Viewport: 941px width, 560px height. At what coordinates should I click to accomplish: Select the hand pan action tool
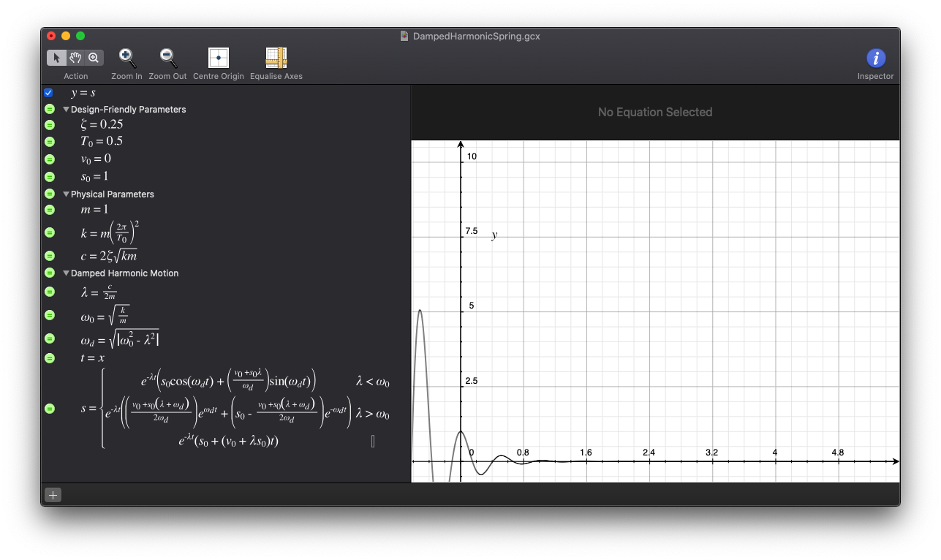pos(75,58)
